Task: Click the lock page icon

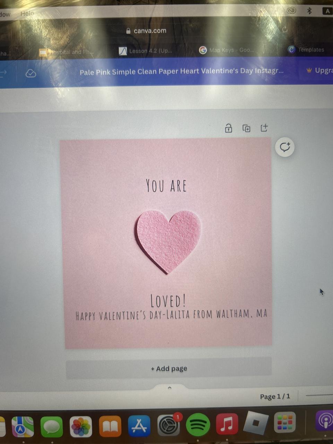Action: (228, 128)
